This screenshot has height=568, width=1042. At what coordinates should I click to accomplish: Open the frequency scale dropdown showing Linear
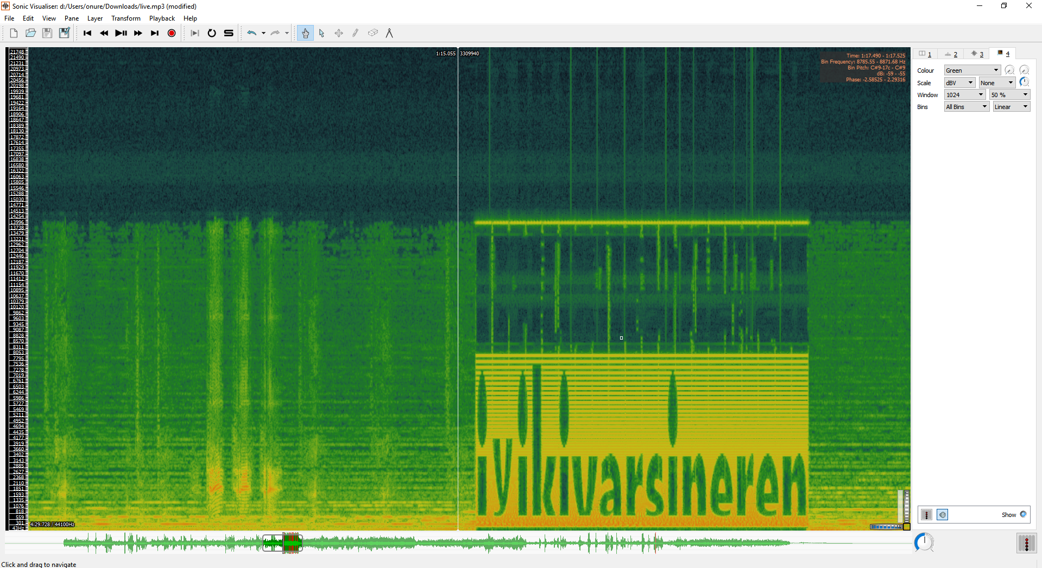[1012, 107]
